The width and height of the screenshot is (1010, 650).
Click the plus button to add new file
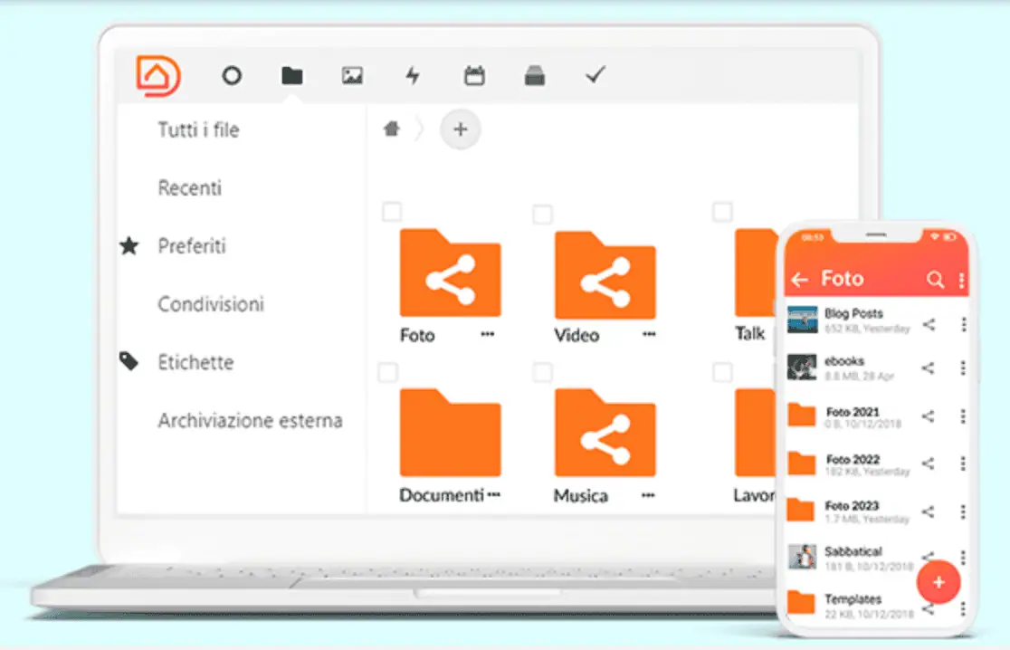click(460, 129)
